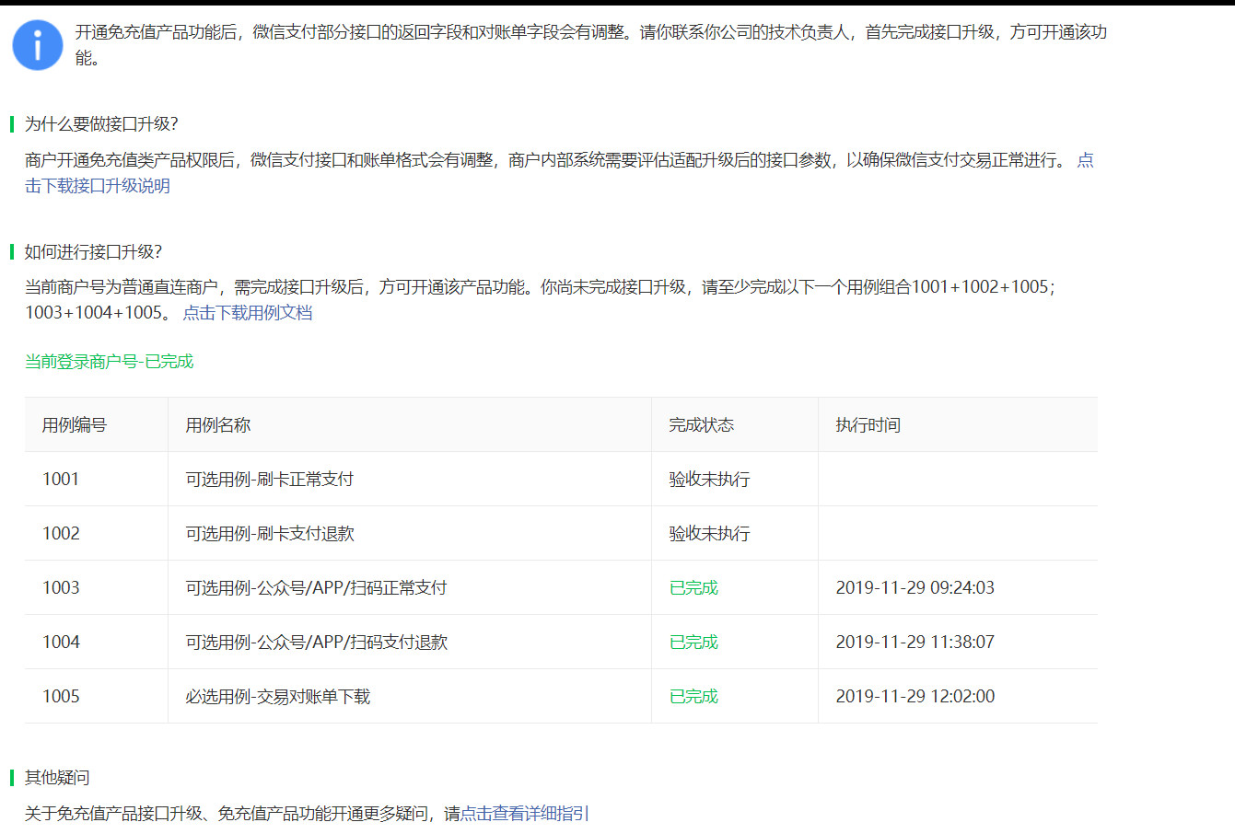This screenshot has width=1235, height=834.
Task: Click the blue info icon at top
Action: click(x=38, y=45)
